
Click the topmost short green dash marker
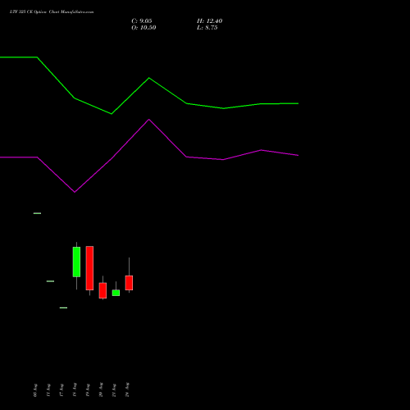(x=37, y=213)
